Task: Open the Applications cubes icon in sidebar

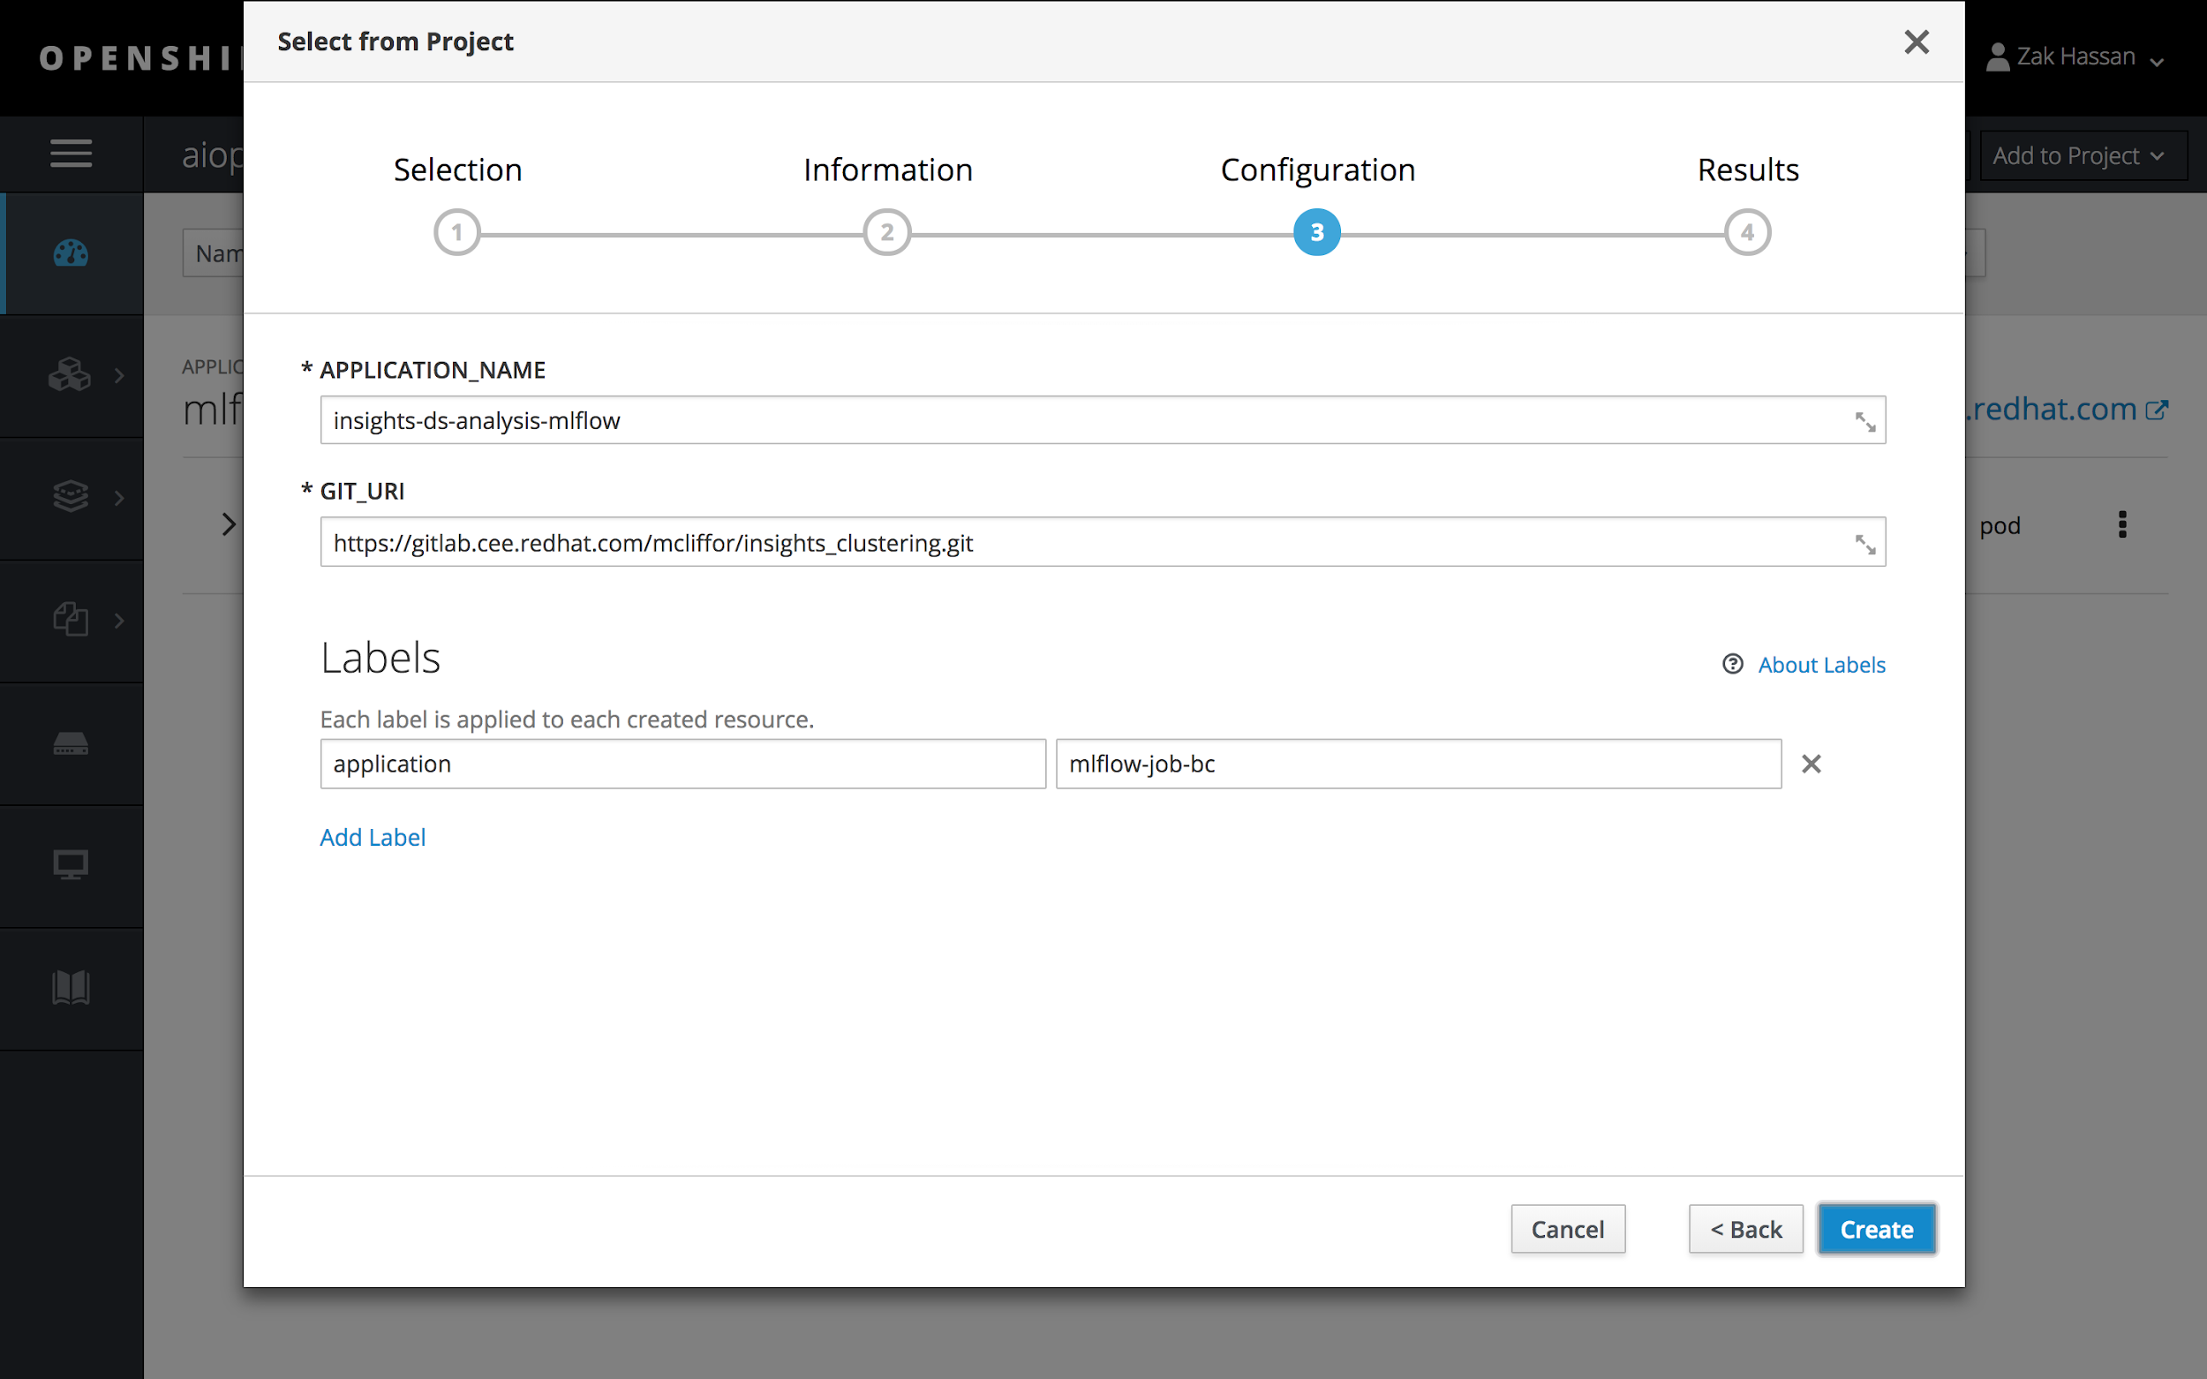Action: pyautogui.click(x=72, y=375)
